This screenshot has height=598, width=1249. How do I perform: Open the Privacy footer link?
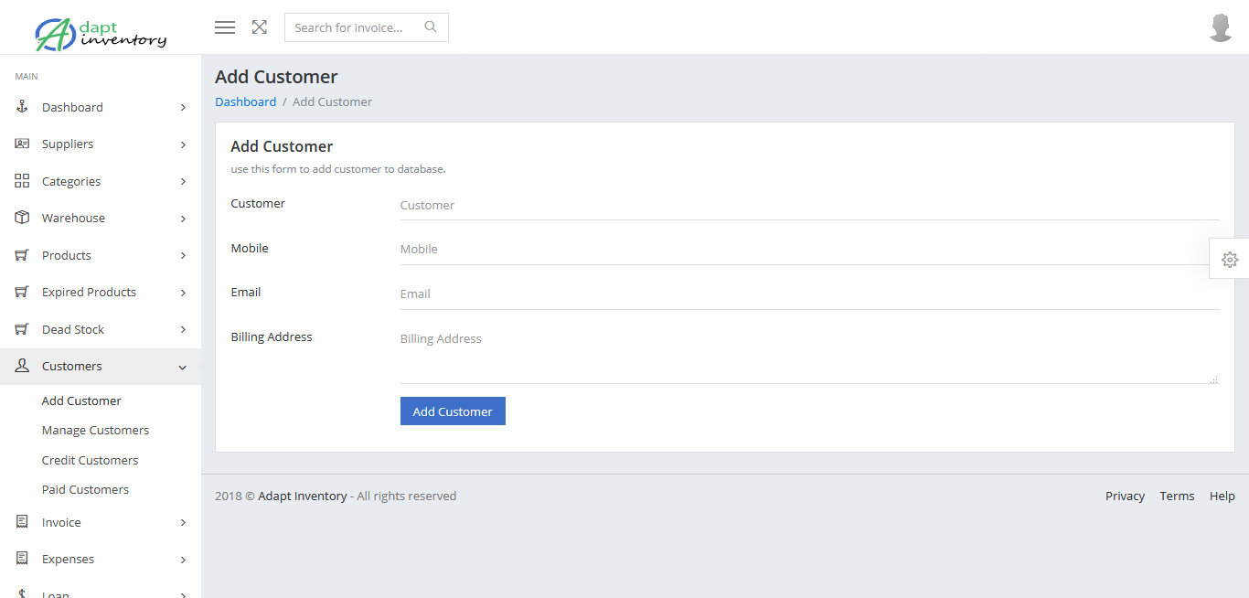click(1125, 496)
